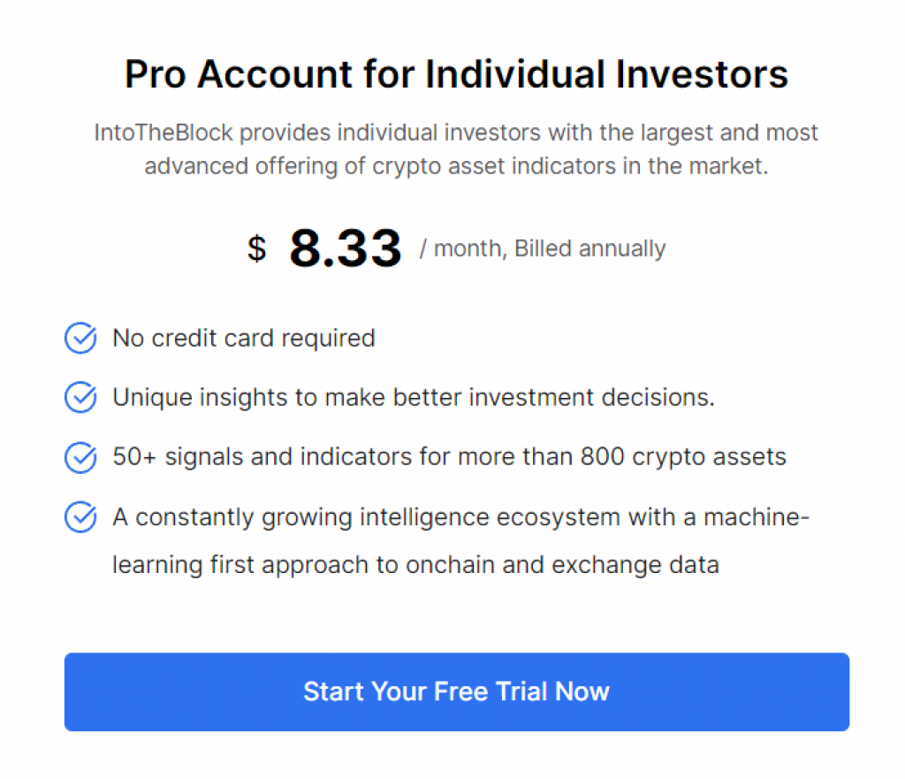Image resolution: width=905 pixels, height=779 pixels.
Task: Click the Start Your Free Trial Now button
Action: 457,691
